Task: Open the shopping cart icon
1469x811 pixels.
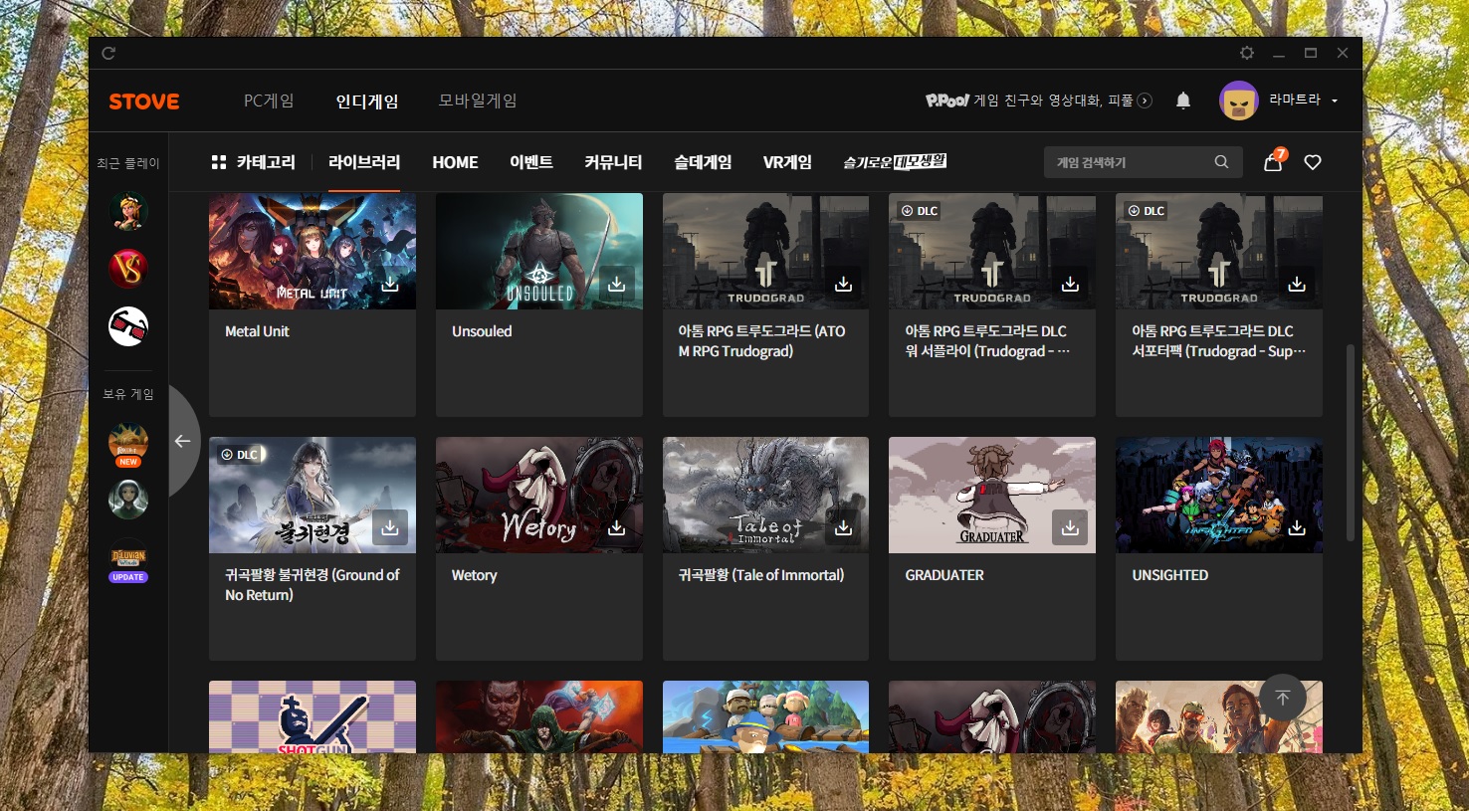Action: click(x=1273, y=162)
